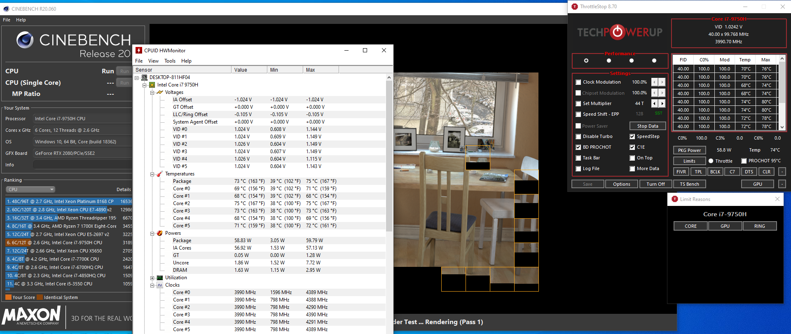Click the MAXON logo in Cinebench
Image resolution: width=791 pixels, height=334 pixels.
(31, 316)
